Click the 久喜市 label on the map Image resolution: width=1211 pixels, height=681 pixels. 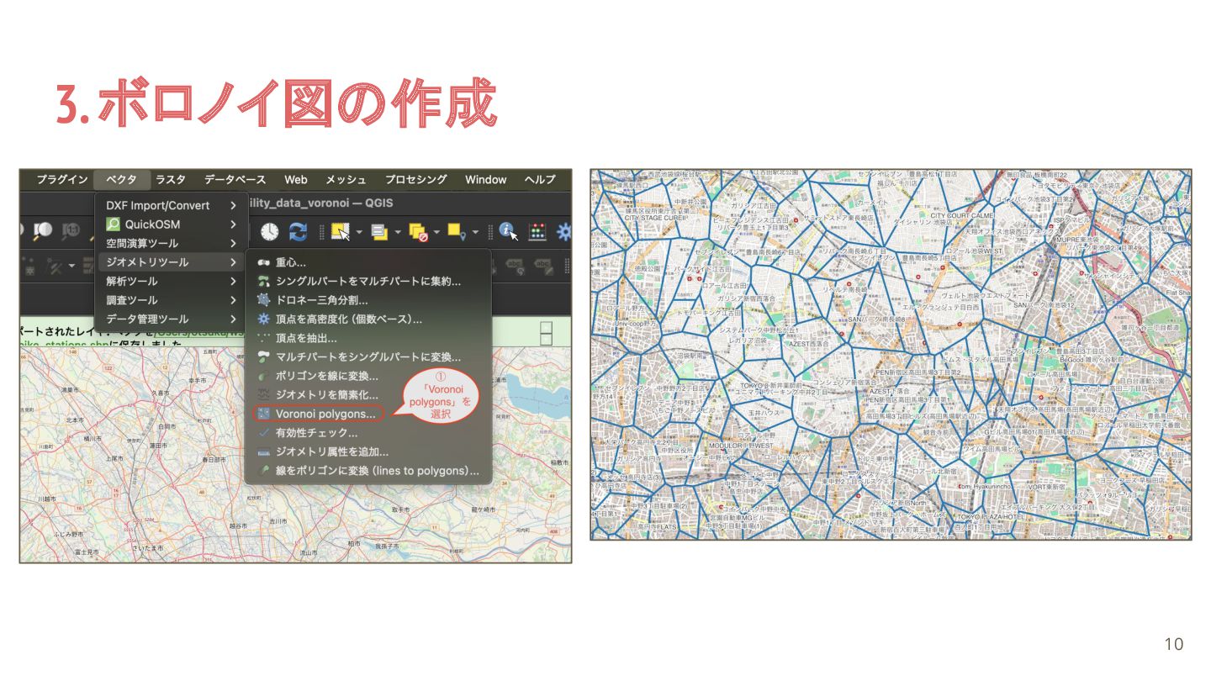(x=161, y=392)
